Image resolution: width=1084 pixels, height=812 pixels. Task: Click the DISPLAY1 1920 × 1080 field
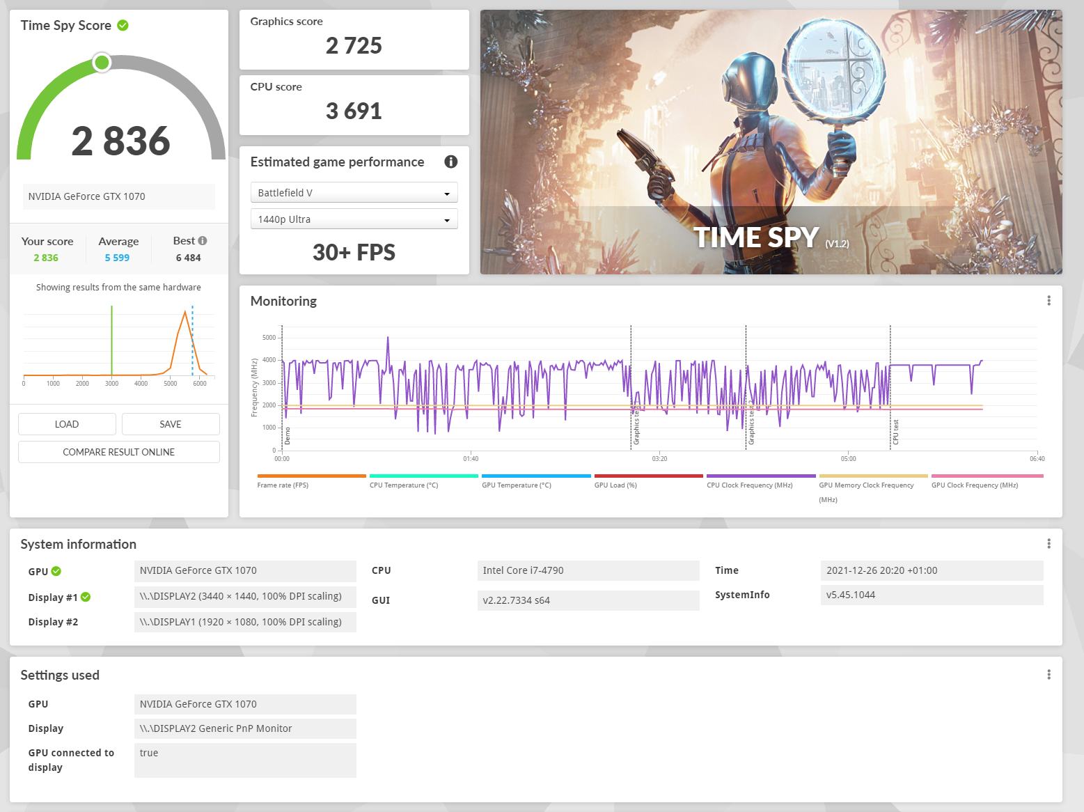click(245, 622)
